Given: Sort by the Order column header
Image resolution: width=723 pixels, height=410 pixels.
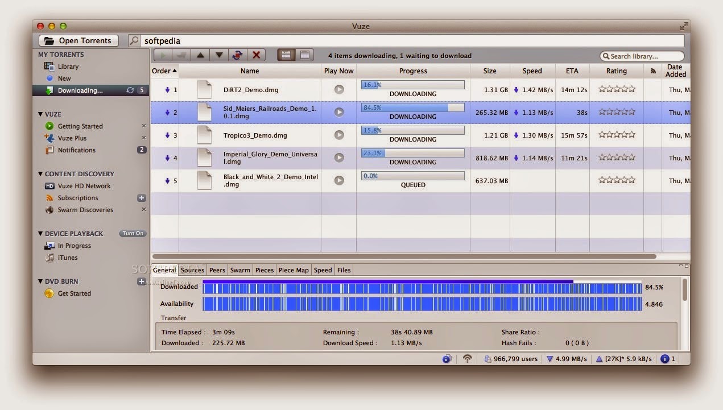Looking at the screenshot, I should [164, 71].
